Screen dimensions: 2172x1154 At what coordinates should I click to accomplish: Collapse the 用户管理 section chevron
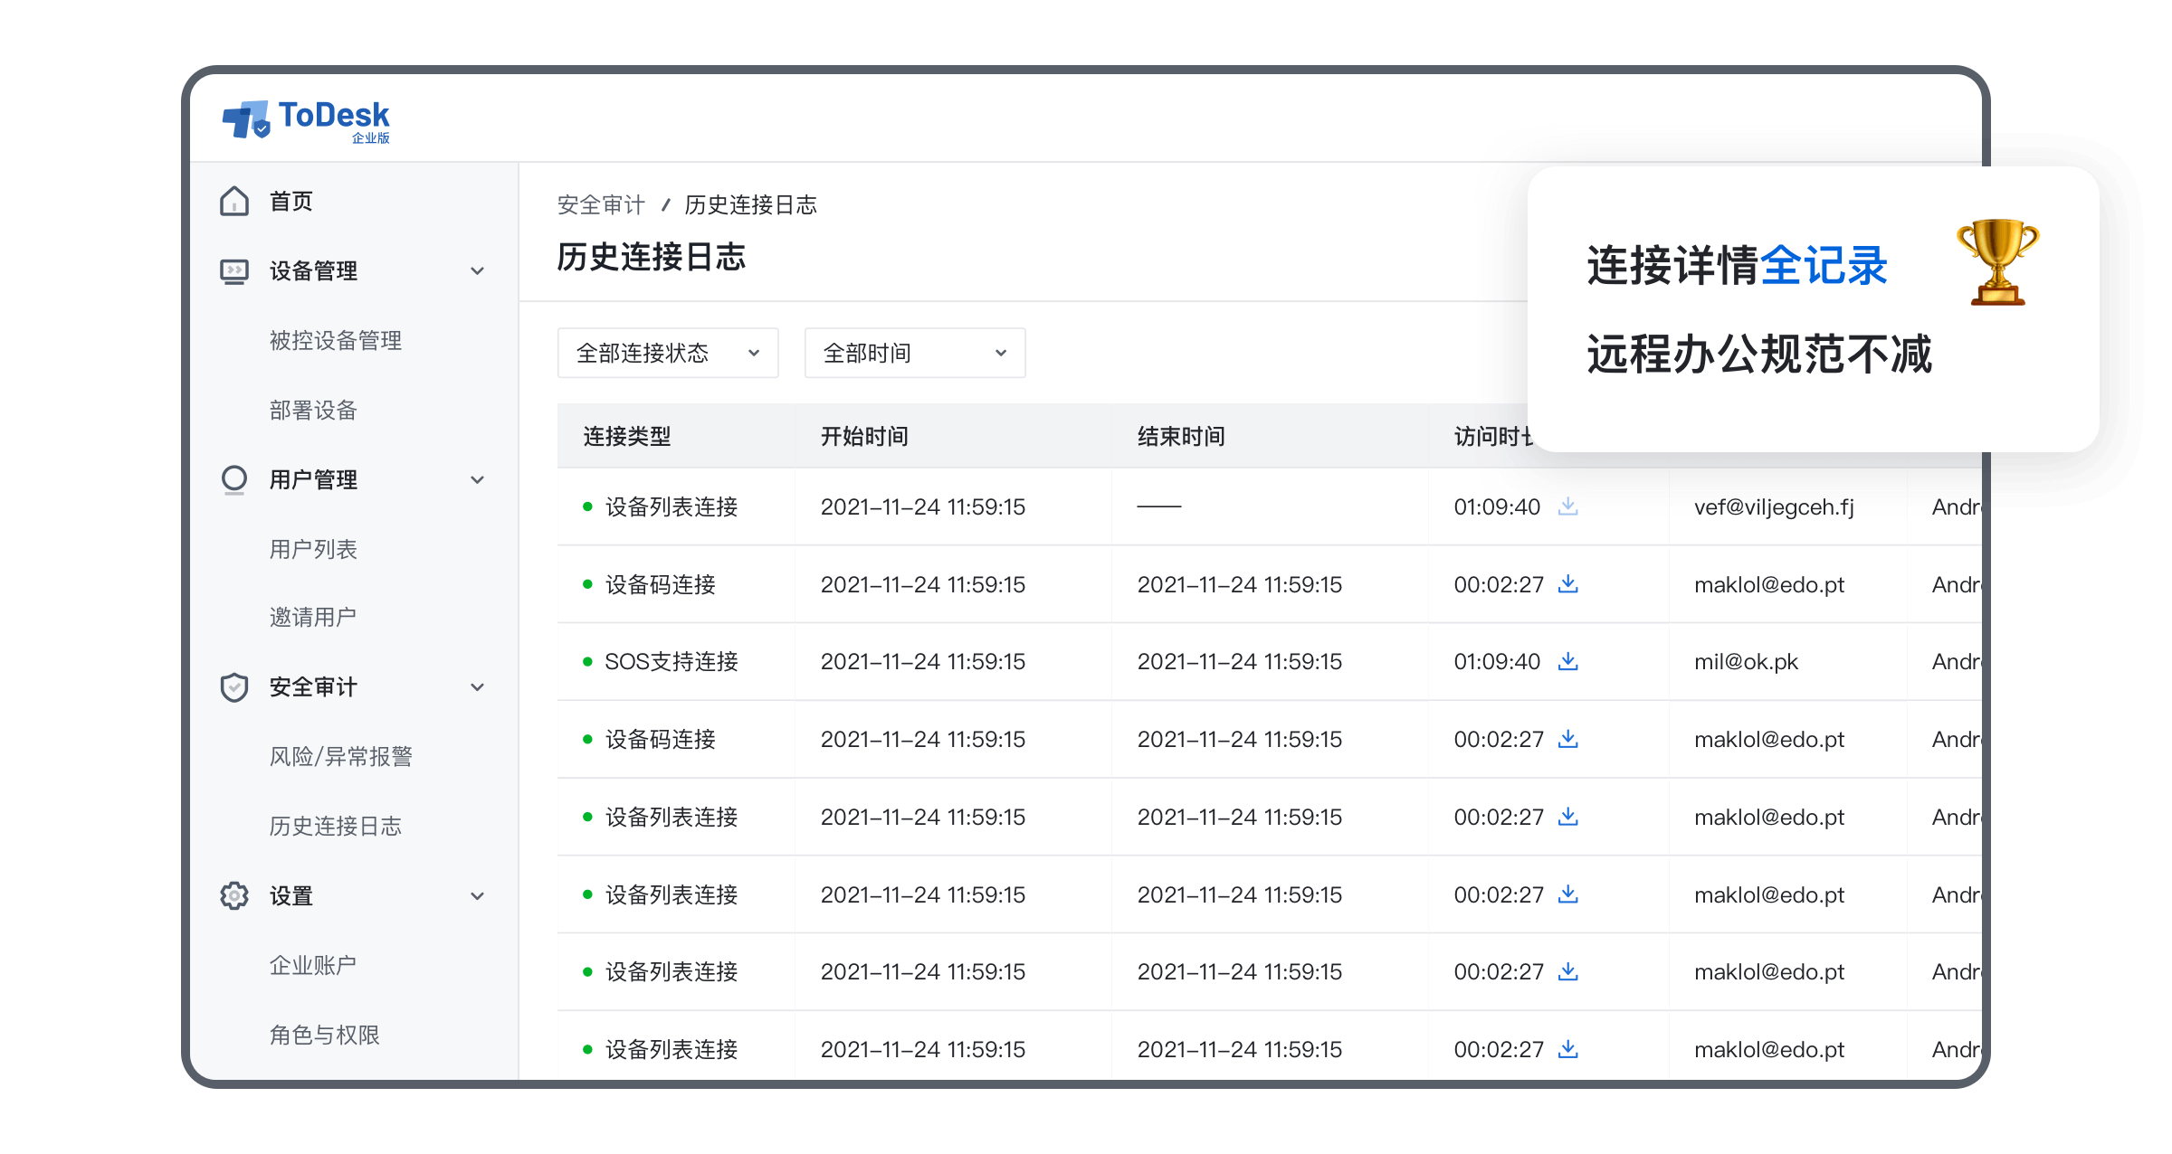pos(477,479)
